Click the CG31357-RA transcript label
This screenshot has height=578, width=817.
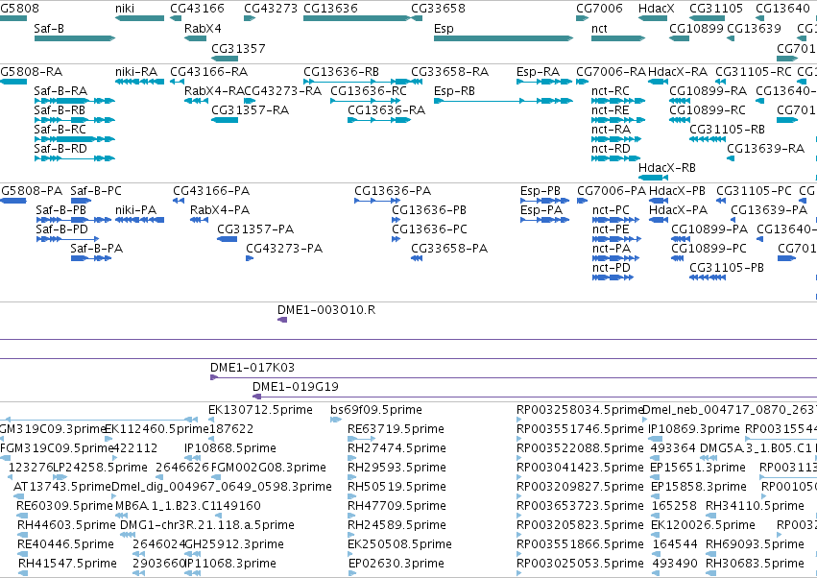(x=250, y=110)
